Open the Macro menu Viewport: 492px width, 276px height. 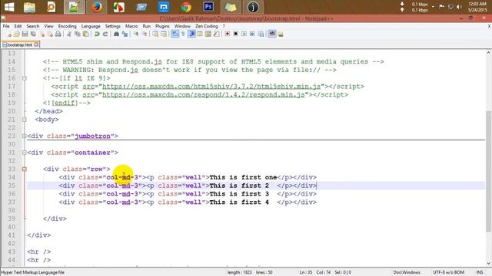tap(131, 26)
